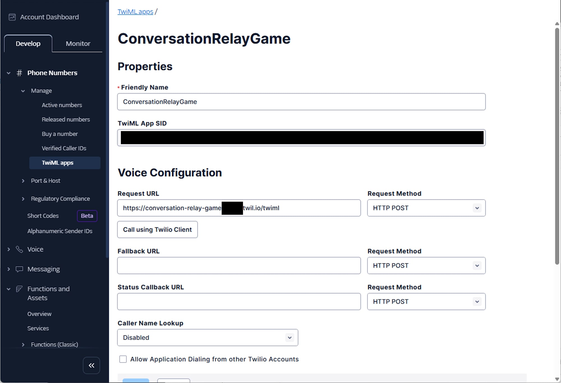The image size is (561, 383).
Task: Click the Messaging chat bubble icon
Action: coord(19,269)
